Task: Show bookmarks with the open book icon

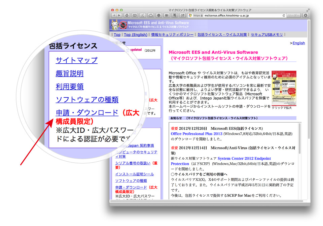Action: pos(135,15)
